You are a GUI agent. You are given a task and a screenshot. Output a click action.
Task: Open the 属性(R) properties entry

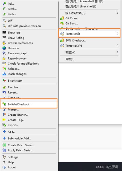[70, 59]
